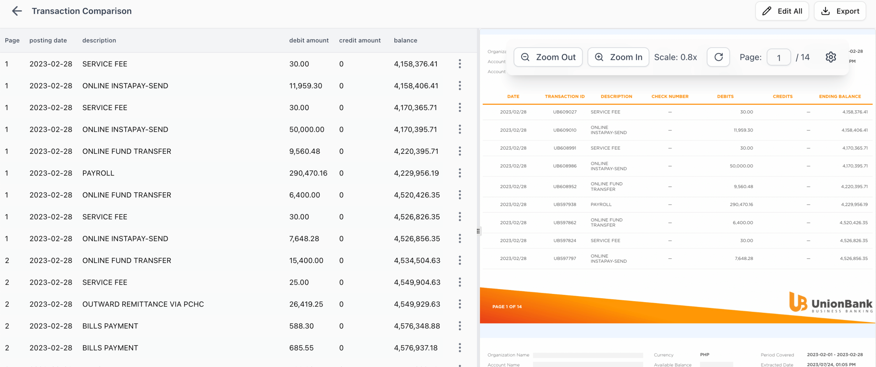The image size is (876, 367).
Task: Open the kebab menu on the PAYROLL row
Action: [x=460, y=173]
